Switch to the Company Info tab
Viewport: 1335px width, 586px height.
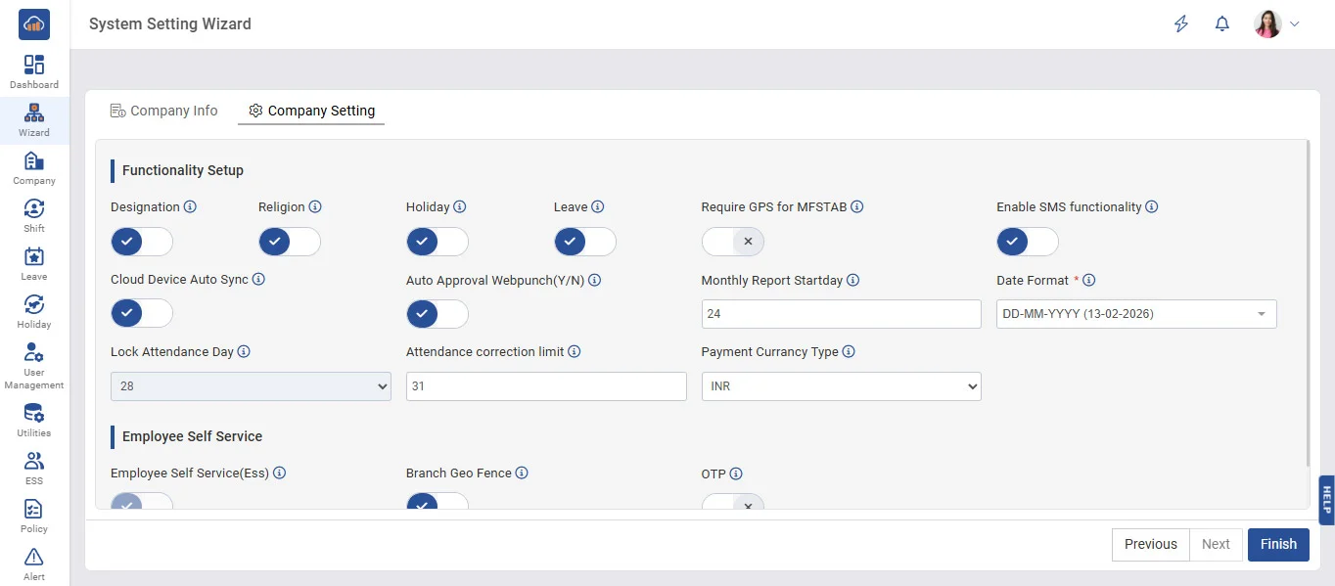(164, 111)
